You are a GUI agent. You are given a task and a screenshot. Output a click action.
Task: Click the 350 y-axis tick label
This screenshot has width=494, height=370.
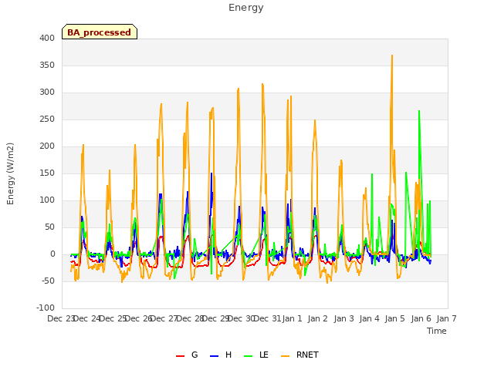tap(47, 65)
